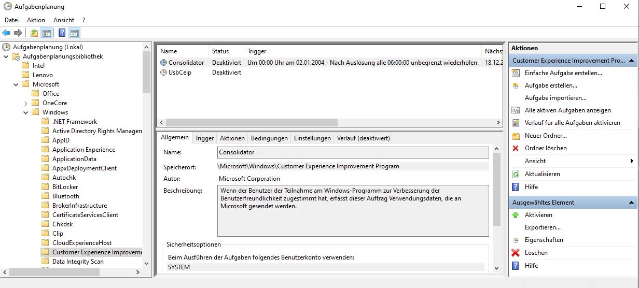Screen dimensions: 639x288
Task: Click the 'Alle aktiven Aufgaben anzeigen' icon
Action: click(x=516, y=110)
